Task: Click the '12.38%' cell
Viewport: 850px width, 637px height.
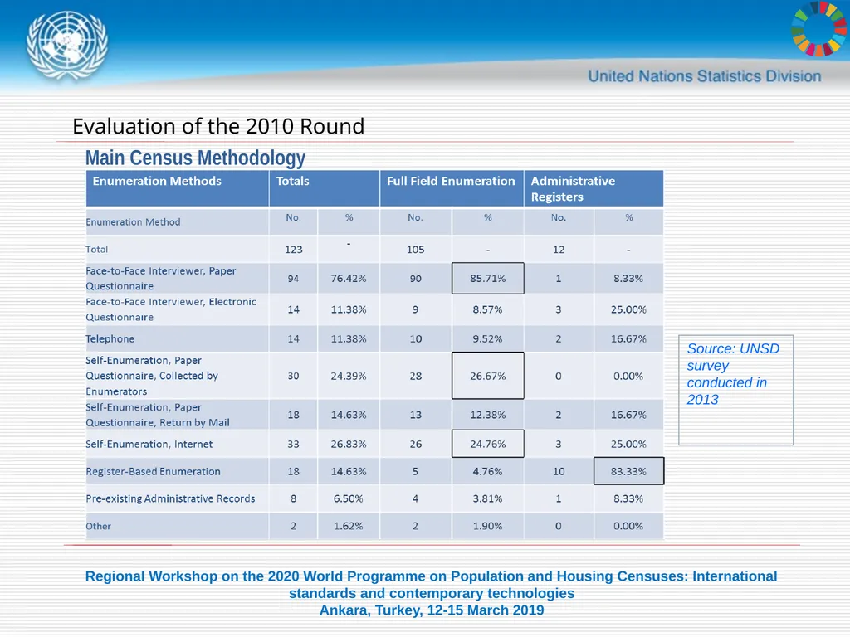Action: [487, 415]
